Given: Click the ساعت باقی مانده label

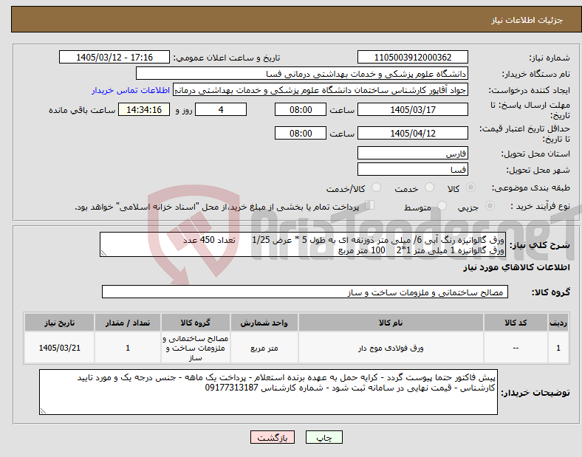Looking at the screenshot, I should pyautogui.click(x=82, y=110).
